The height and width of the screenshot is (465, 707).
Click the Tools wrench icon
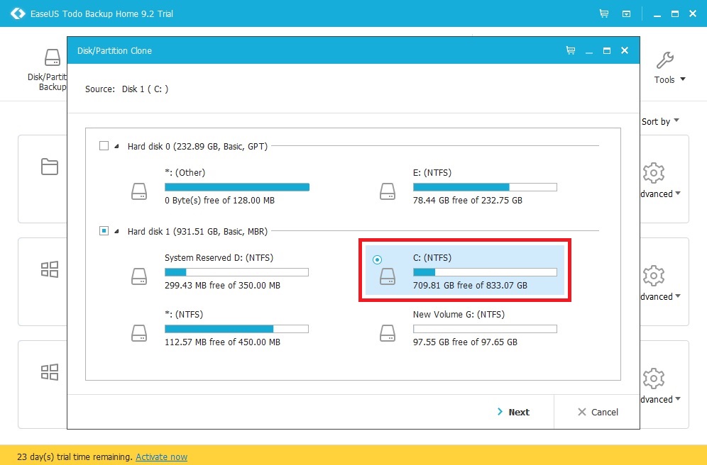tap(664, 60)
